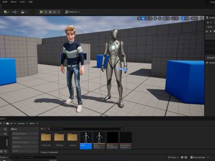
Task: Click the All breadcrumb folder
Action: tap(11, 123)
